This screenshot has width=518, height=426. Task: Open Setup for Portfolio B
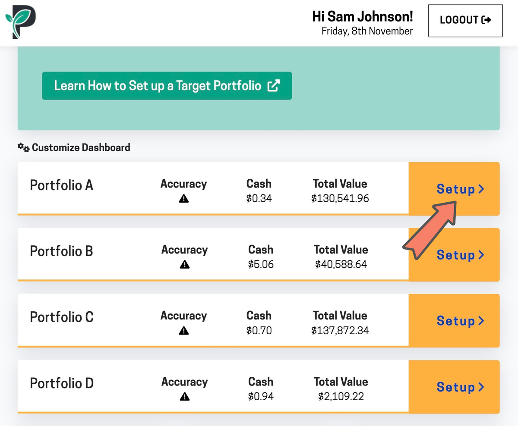click(460, 255)
